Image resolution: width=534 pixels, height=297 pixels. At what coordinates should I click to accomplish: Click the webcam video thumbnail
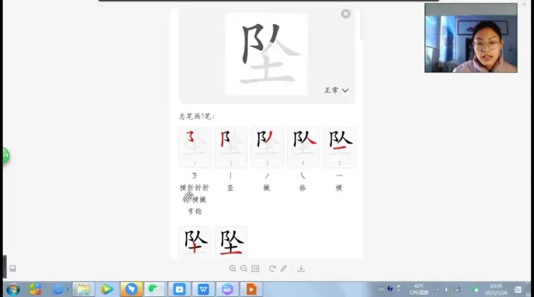coord(471,38)
